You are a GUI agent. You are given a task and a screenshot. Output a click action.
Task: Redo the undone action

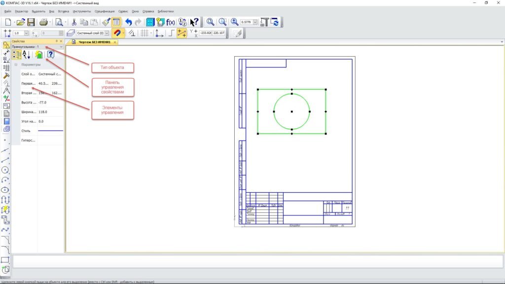[138, 22]
